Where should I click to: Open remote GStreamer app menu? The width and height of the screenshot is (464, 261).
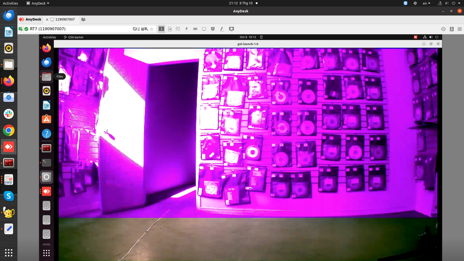[x=74, y=37]
